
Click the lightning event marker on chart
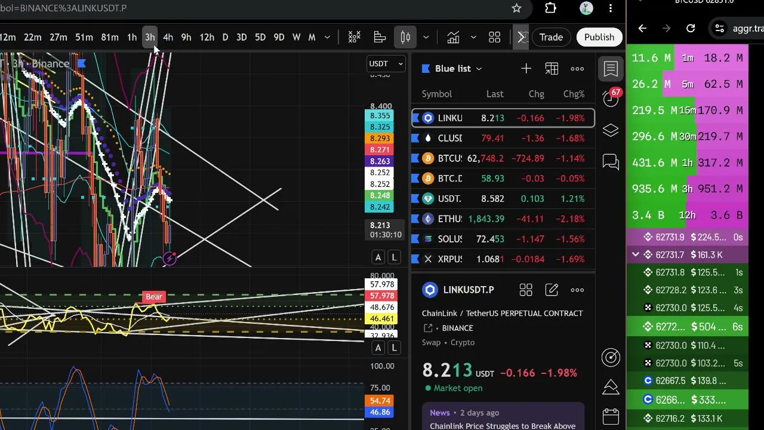[x=170, y=259]
